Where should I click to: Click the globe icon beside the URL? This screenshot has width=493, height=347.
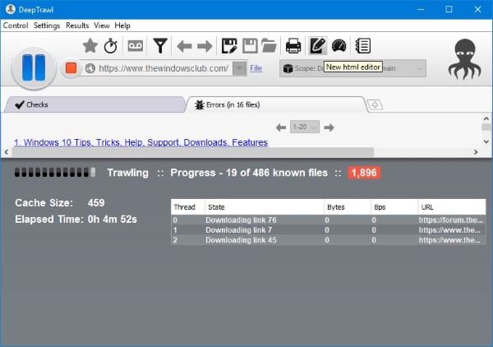[x=90, y=68]
